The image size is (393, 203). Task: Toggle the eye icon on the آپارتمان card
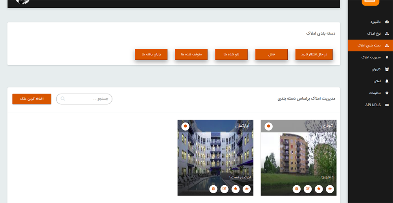247,189
